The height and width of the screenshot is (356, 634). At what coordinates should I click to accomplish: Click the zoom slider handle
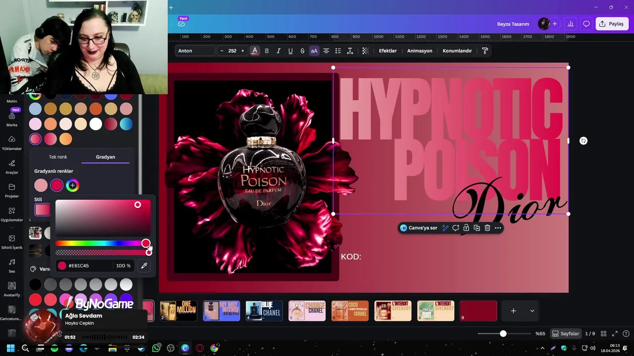point(503,334)
